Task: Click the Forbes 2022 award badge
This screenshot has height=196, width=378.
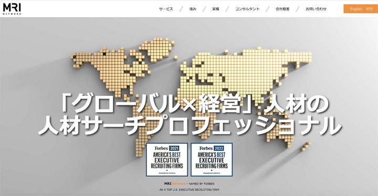Action: coord(212,160)
